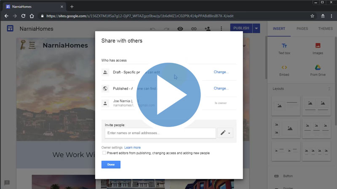The width and height of the screenshot is (337, 189).
Task: Open the Learn more link
Action: tap(132, 148)
